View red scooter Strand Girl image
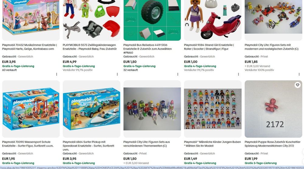The width and height of the screenshot is (304, 169). click(213, 20)
